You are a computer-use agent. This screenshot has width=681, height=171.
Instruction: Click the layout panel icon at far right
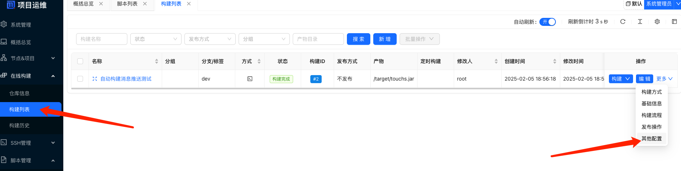coord(674,22)
